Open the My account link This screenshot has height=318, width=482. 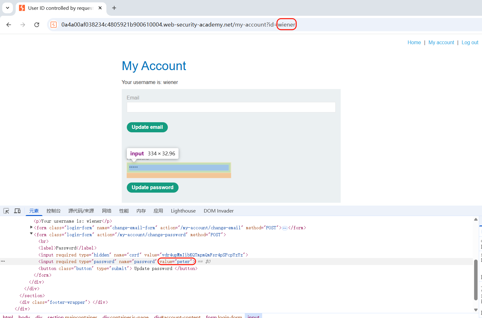tap(441, 42)
